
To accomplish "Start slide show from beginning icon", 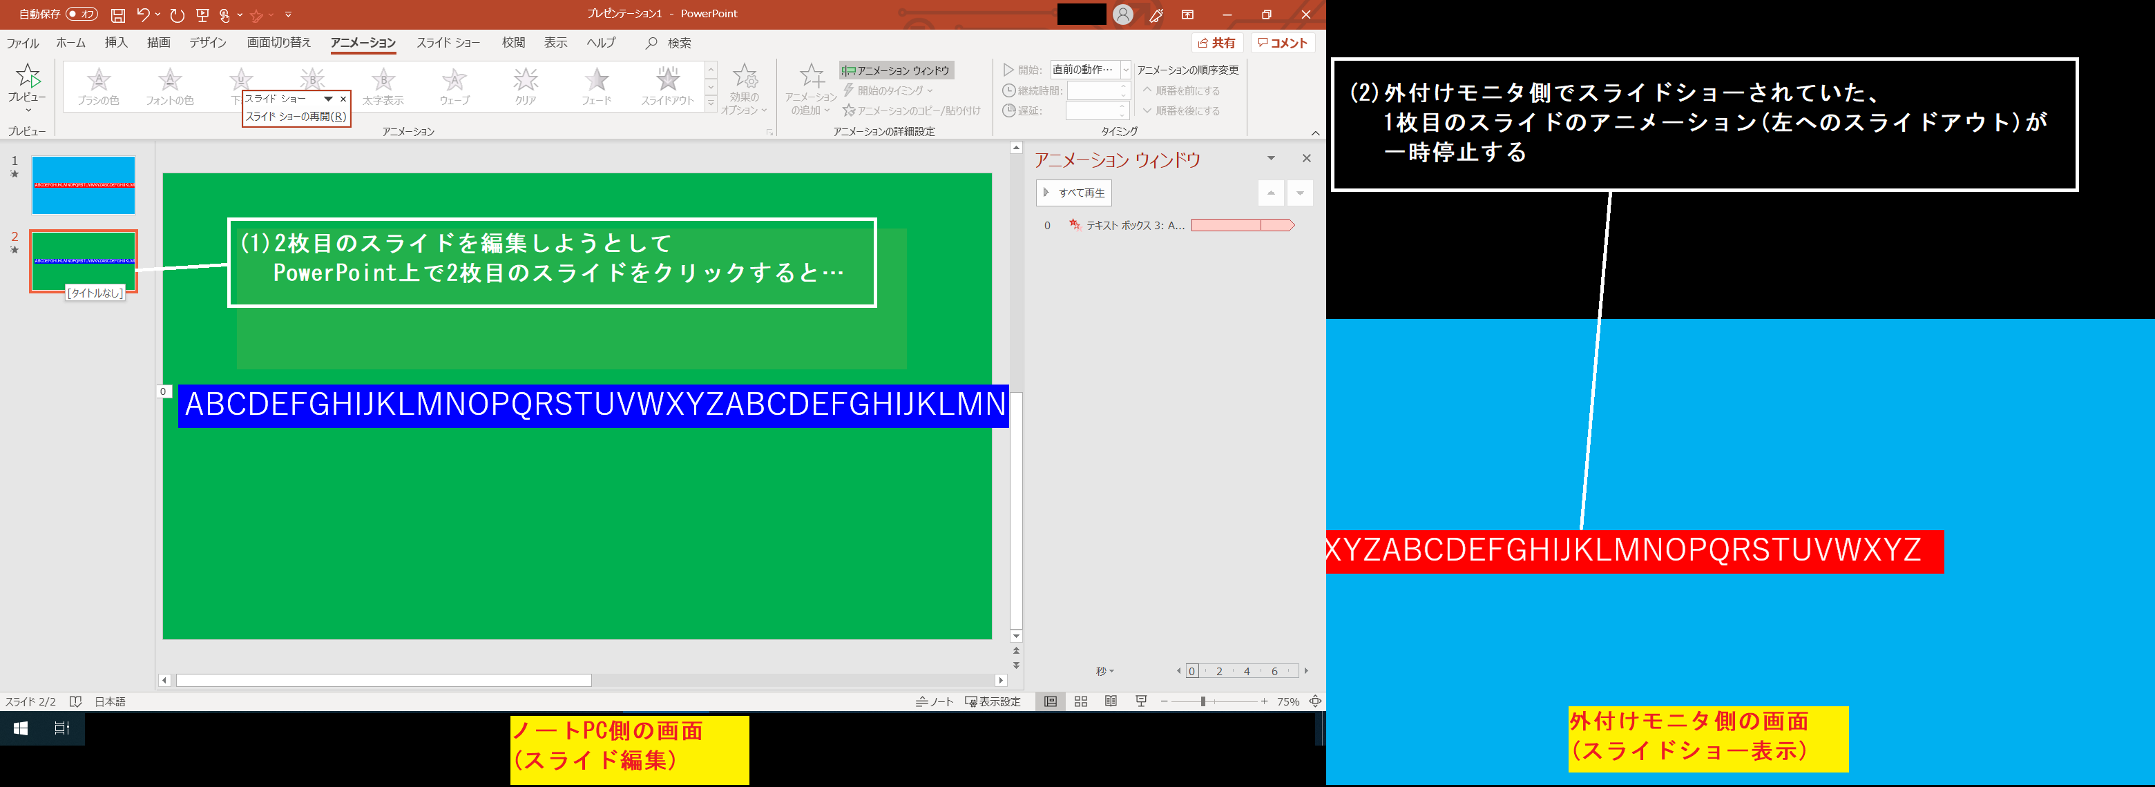I will [202, 15].
